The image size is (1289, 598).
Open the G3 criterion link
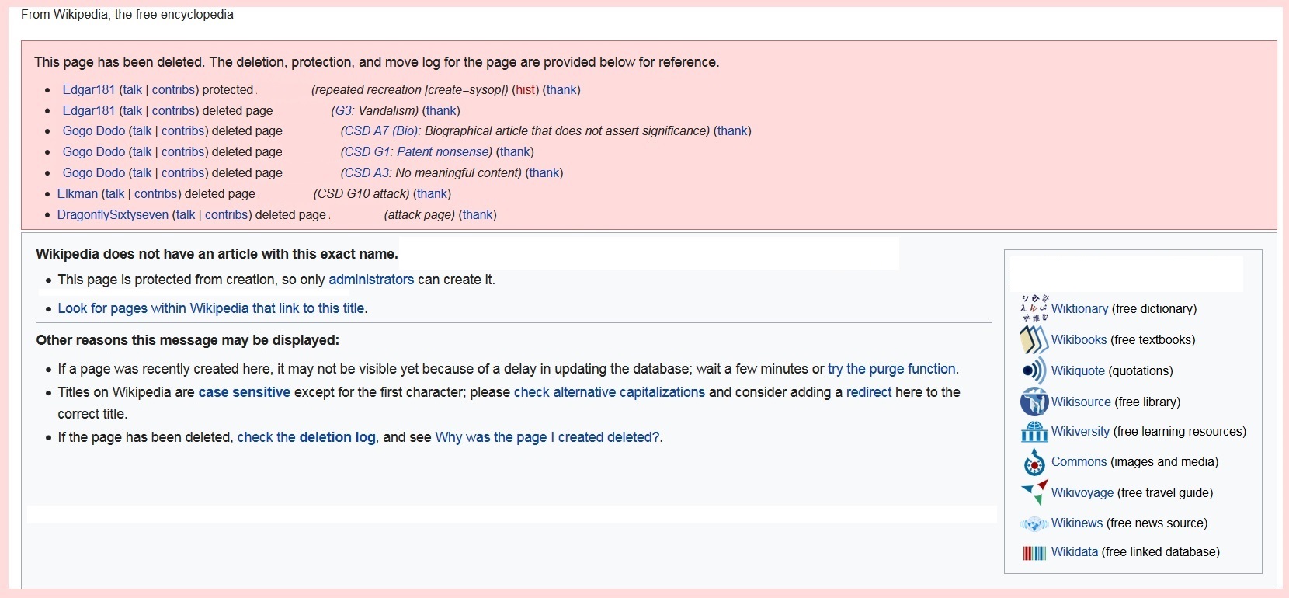coord(345,110)
